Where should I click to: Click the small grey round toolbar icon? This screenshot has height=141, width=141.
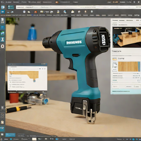[x=92, y=12]
